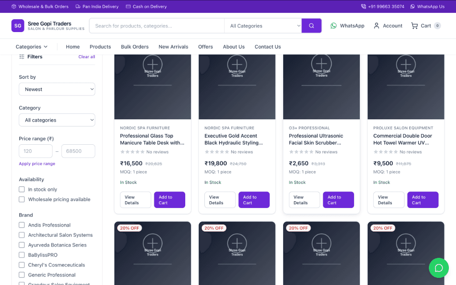Click rating stars of Ultrasonic Facial Skin Scrubber

(x=301, y=152)
